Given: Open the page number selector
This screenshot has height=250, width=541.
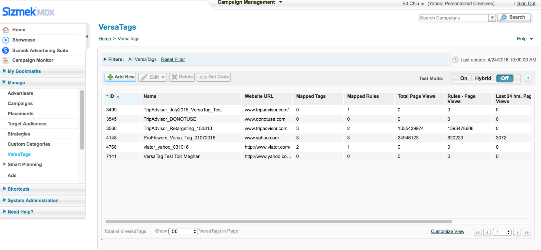Looking at the screenshot, I should click(502, 232).
